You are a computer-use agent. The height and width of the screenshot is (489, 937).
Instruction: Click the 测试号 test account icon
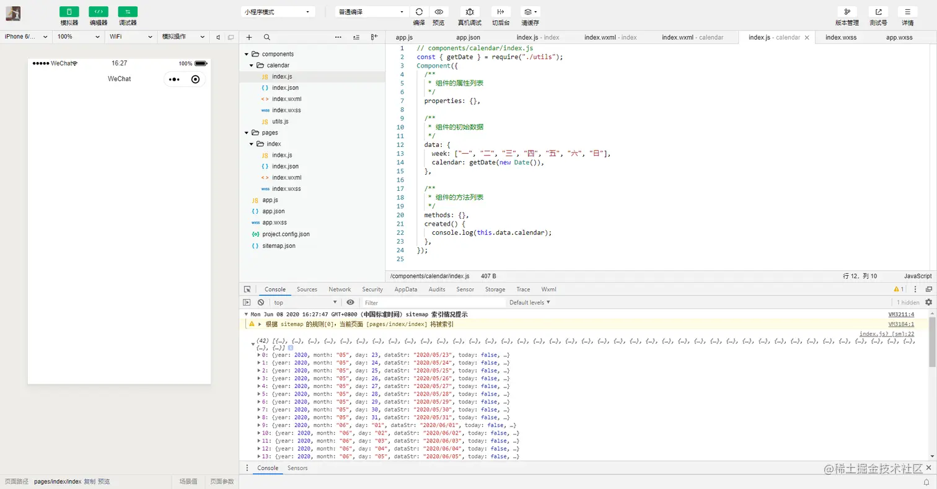878,12
